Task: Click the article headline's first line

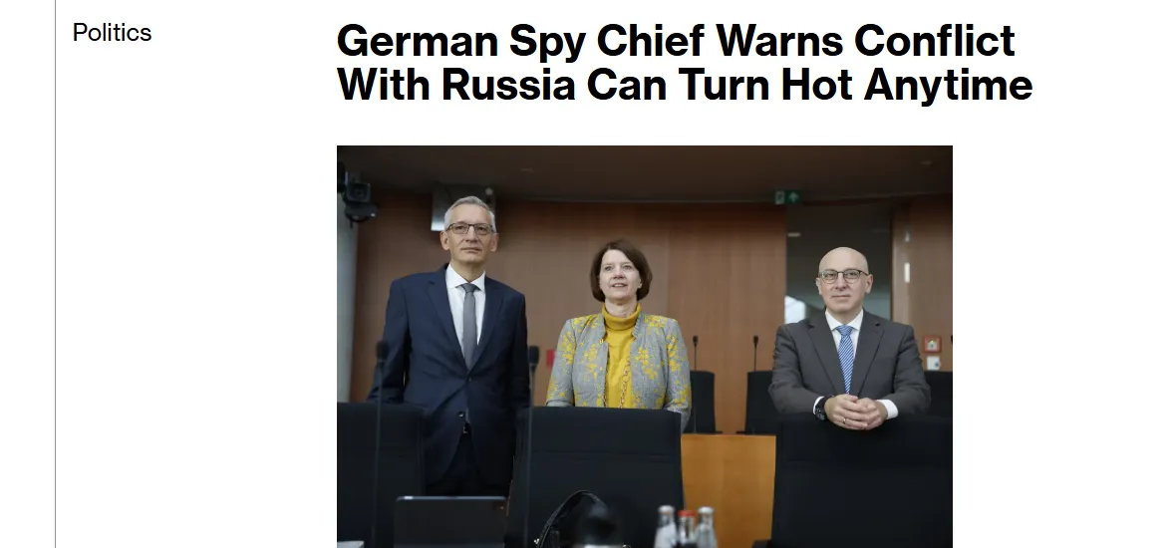Action: 676,41
